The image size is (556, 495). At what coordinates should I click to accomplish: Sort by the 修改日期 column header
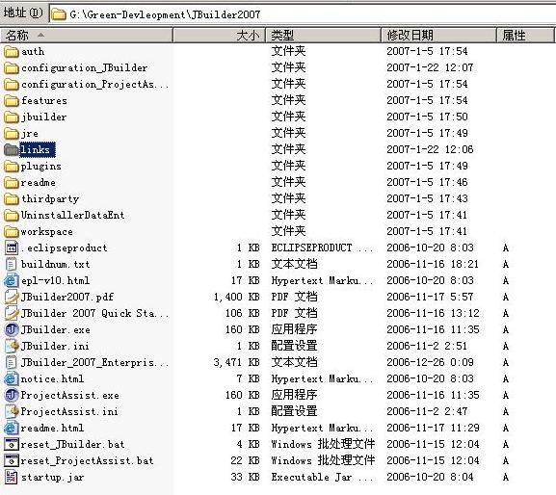pyautogui.click(x=439, y=36)
